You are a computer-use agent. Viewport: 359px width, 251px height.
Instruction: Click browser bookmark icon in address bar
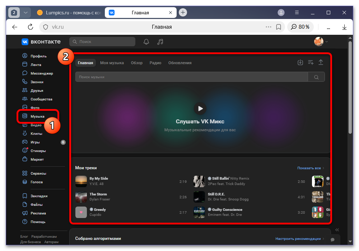click(x=279, y=27)
